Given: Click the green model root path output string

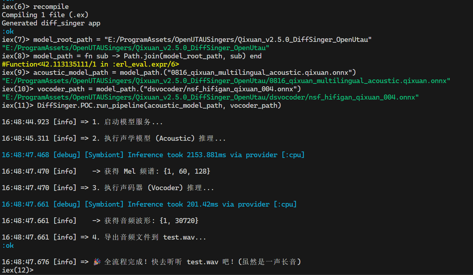Looking at the screenshot, I should tap(136, 48).
